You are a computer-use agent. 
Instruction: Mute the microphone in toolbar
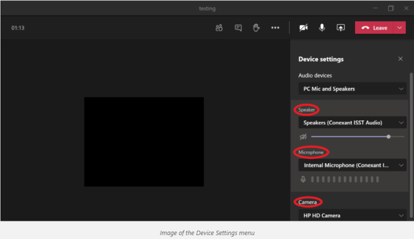322,28
